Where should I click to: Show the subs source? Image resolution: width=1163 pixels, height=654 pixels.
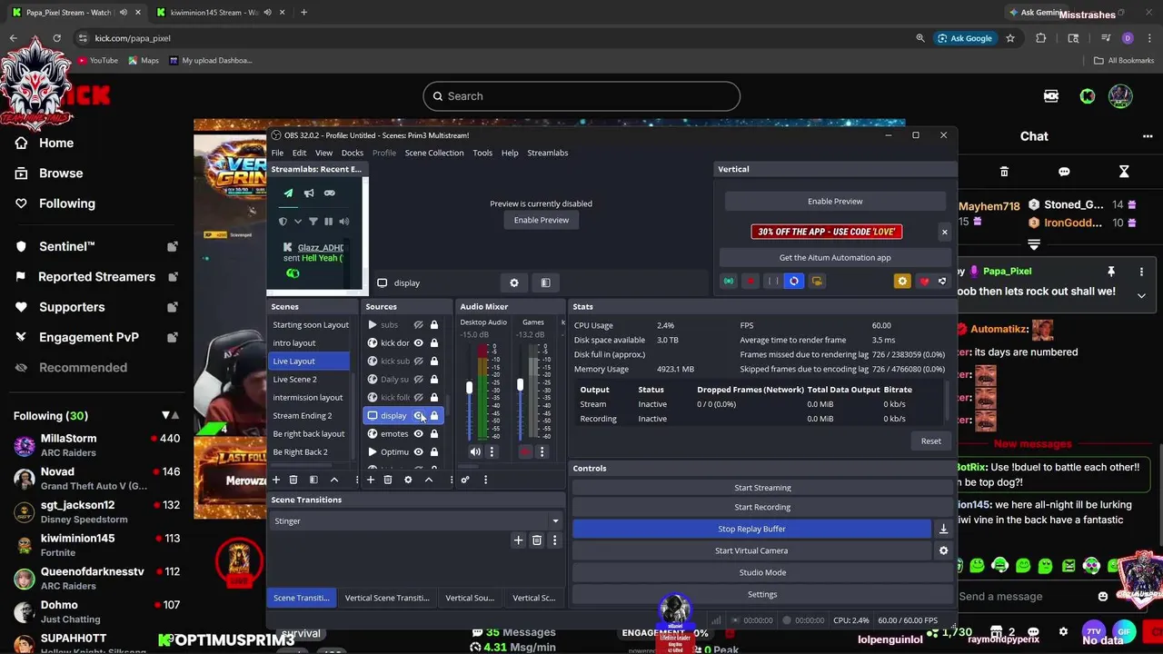point(418,324)
